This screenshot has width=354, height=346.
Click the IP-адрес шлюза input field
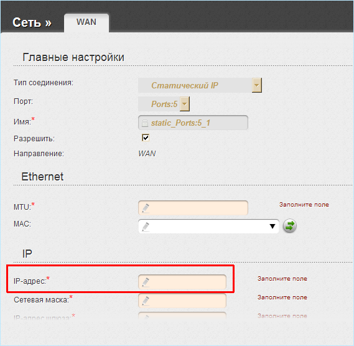[x=182, y=316]
